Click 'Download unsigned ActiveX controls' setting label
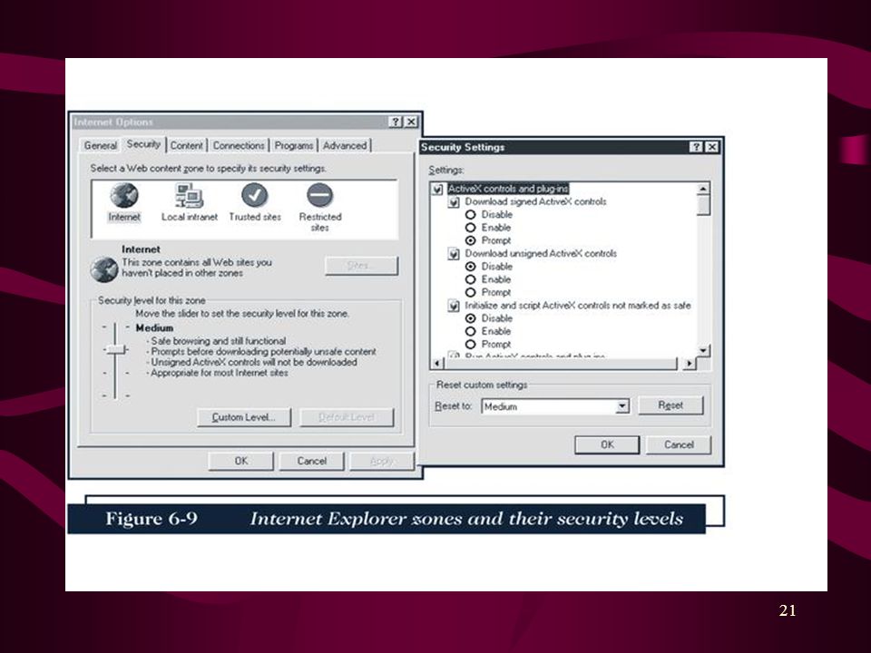This screenshot has height=653, width=871. [541, 253]
